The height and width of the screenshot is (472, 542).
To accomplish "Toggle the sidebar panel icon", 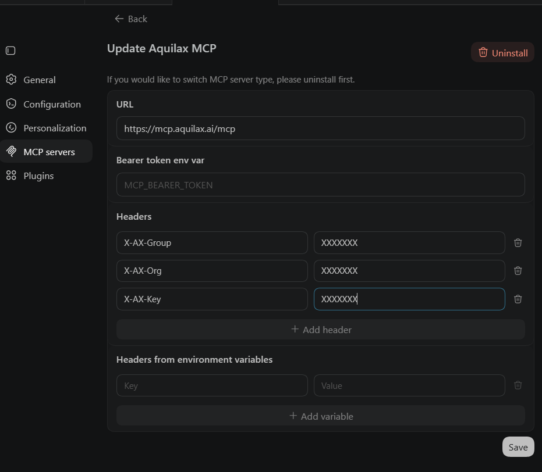I will (x=10, y=51).
